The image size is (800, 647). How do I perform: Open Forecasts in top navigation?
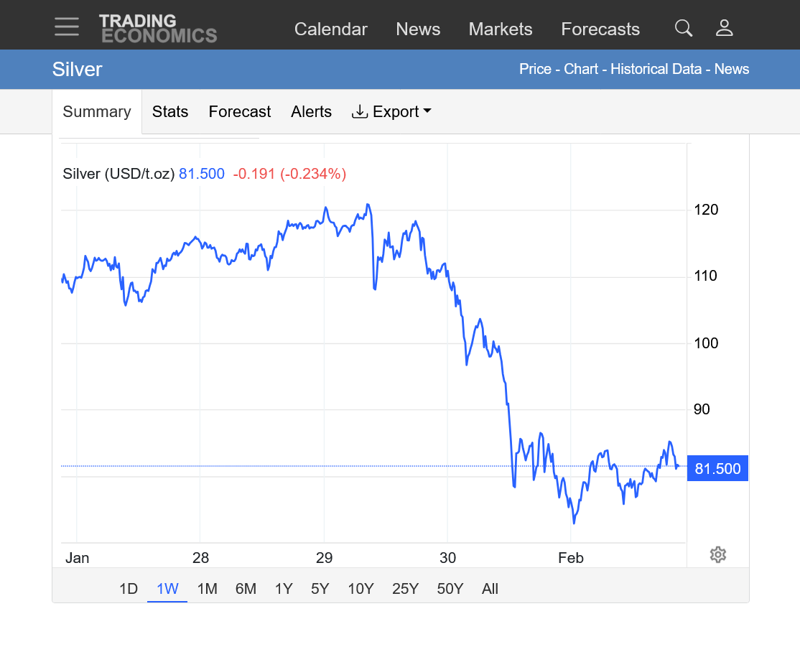point(600,29)
